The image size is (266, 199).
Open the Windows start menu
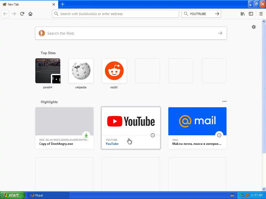pos(12,195)
